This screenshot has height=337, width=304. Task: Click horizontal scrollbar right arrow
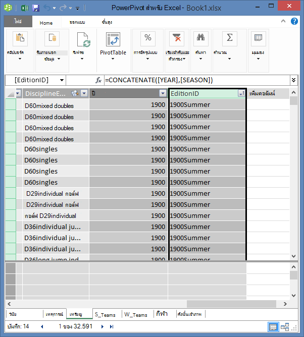tap(285, 304)
